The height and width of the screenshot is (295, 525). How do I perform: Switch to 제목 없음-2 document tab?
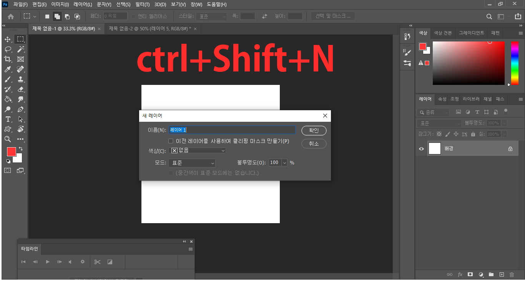(x=150, y=29)
